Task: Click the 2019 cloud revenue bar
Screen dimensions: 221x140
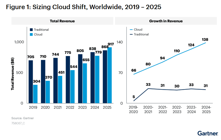Action: [x=35, y=94]
